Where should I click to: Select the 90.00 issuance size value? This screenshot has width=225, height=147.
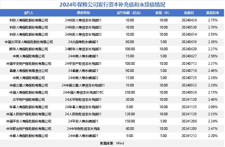130,71
